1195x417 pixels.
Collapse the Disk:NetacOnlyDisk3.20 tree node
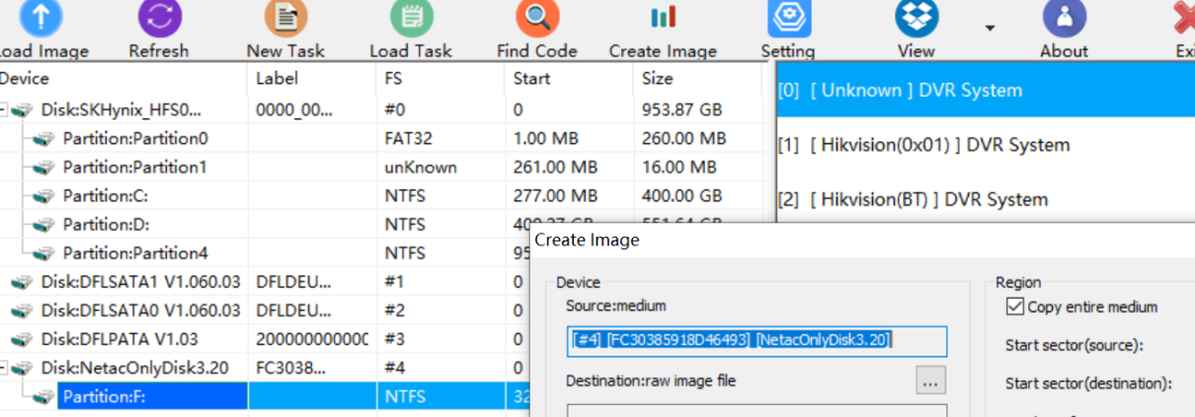tap(5, 369)
